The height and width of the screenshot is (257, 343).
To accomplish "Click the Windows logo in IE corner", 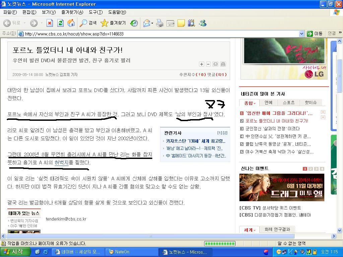I will (337, 12).
